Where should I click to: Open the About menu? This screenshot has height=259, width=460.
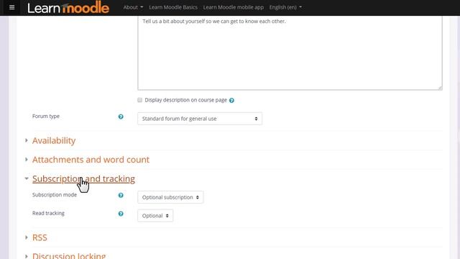pos(133,7)
